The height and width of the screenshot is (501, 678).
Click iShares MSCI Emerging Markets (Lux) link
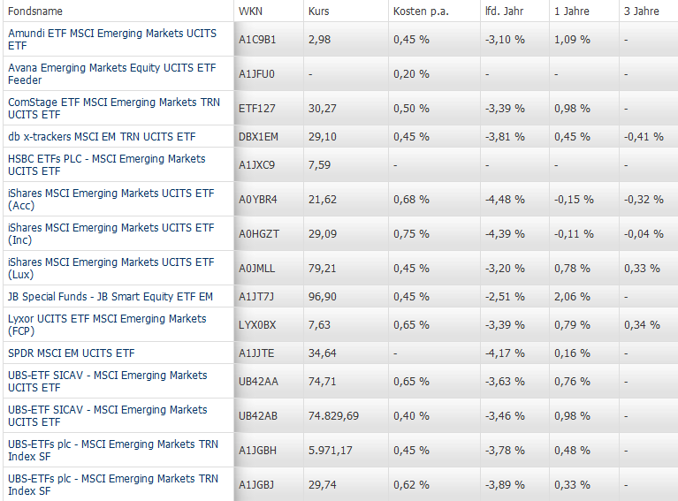coord(110,262)
